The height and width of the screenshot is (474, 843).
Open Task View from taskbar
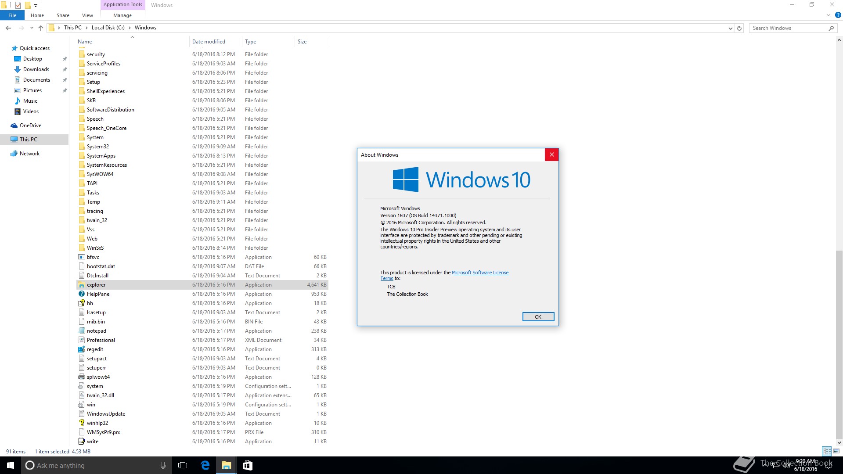coord(183,465)
